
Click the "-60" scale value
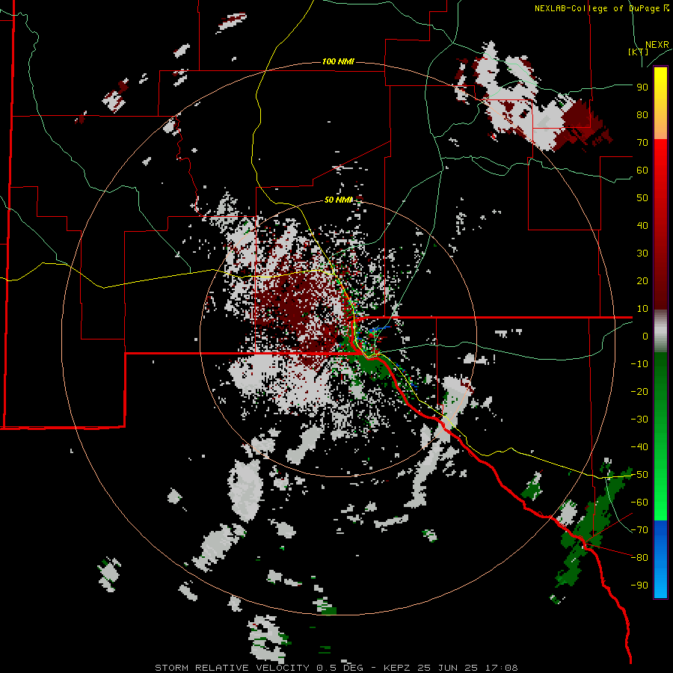point(639,503)
